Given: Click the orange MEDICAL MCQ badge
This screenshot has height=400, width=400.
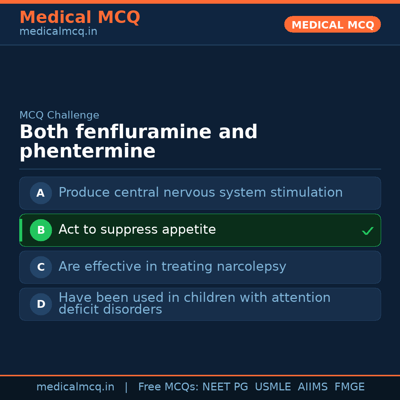Looking at the screenshot, I should coord(332,25).
